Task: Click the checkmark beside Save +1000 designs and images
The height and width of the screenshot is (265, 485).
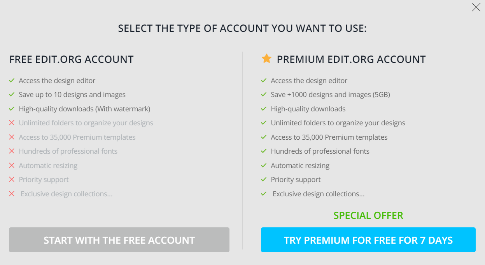Action: click(263, 94)
